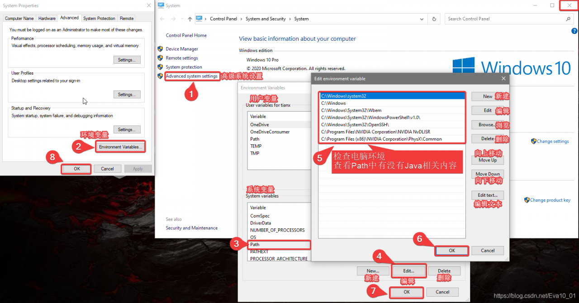Click Cancel in System Properties
This screenshot has height=303, width=579.
coord(107,169)
